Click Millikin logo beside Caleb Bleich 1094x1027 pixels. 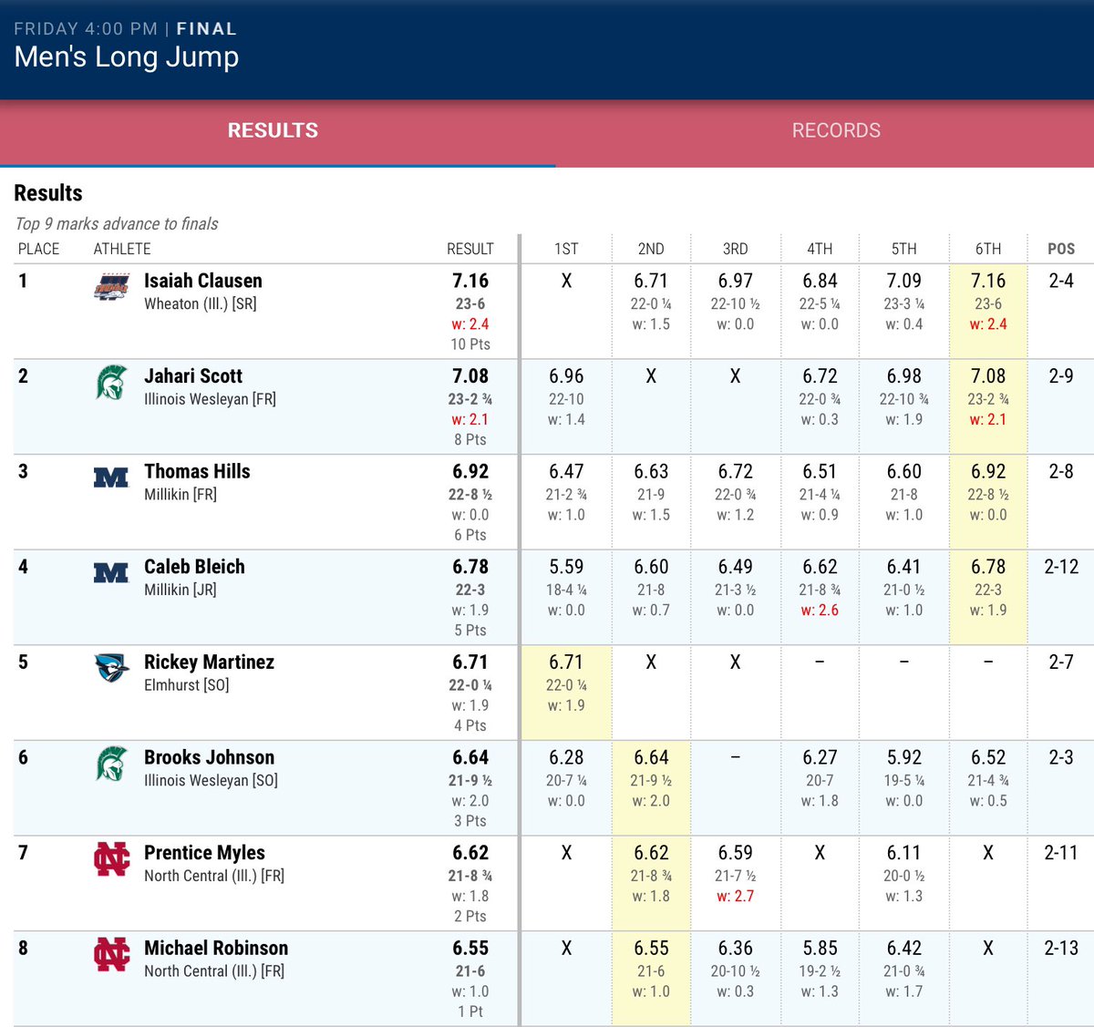pos(111,572)
